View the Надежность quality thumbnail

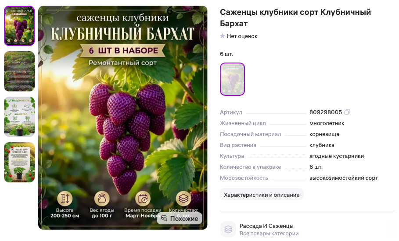[19, 117]
